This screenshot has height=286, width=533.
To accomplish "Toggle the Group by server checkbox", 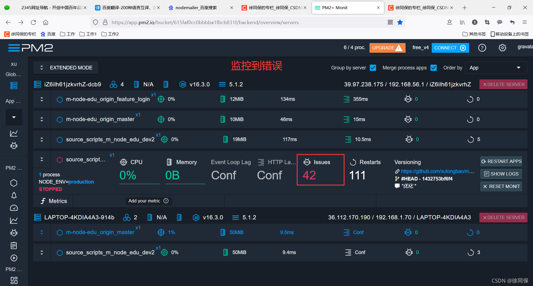I will click(373, 67).
